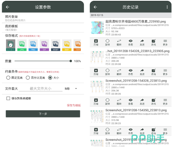Select the 百分比宽高 radio option
Screen dimensions: 174x149
point(28,78)
